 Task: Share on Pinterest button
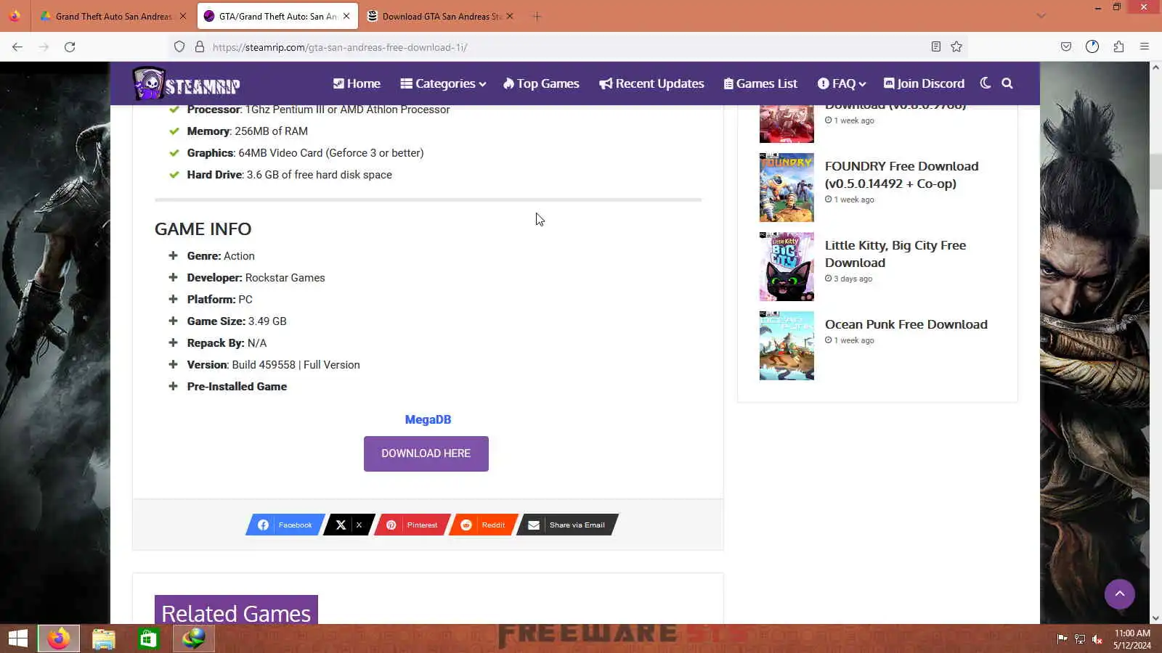click(x=413, y=525)
